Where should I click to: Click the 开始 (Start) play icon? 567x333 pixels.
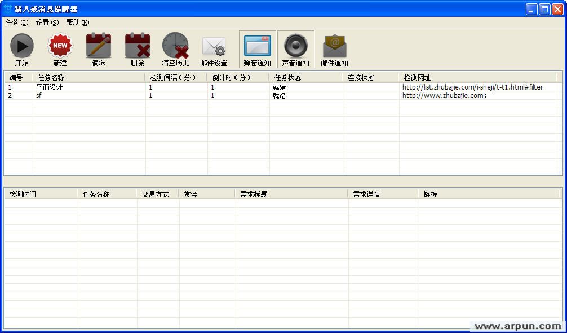22,46
